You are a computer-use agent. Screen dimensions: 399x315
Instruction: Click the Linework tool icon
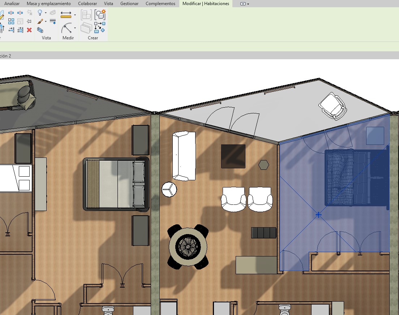pos(53,22)
